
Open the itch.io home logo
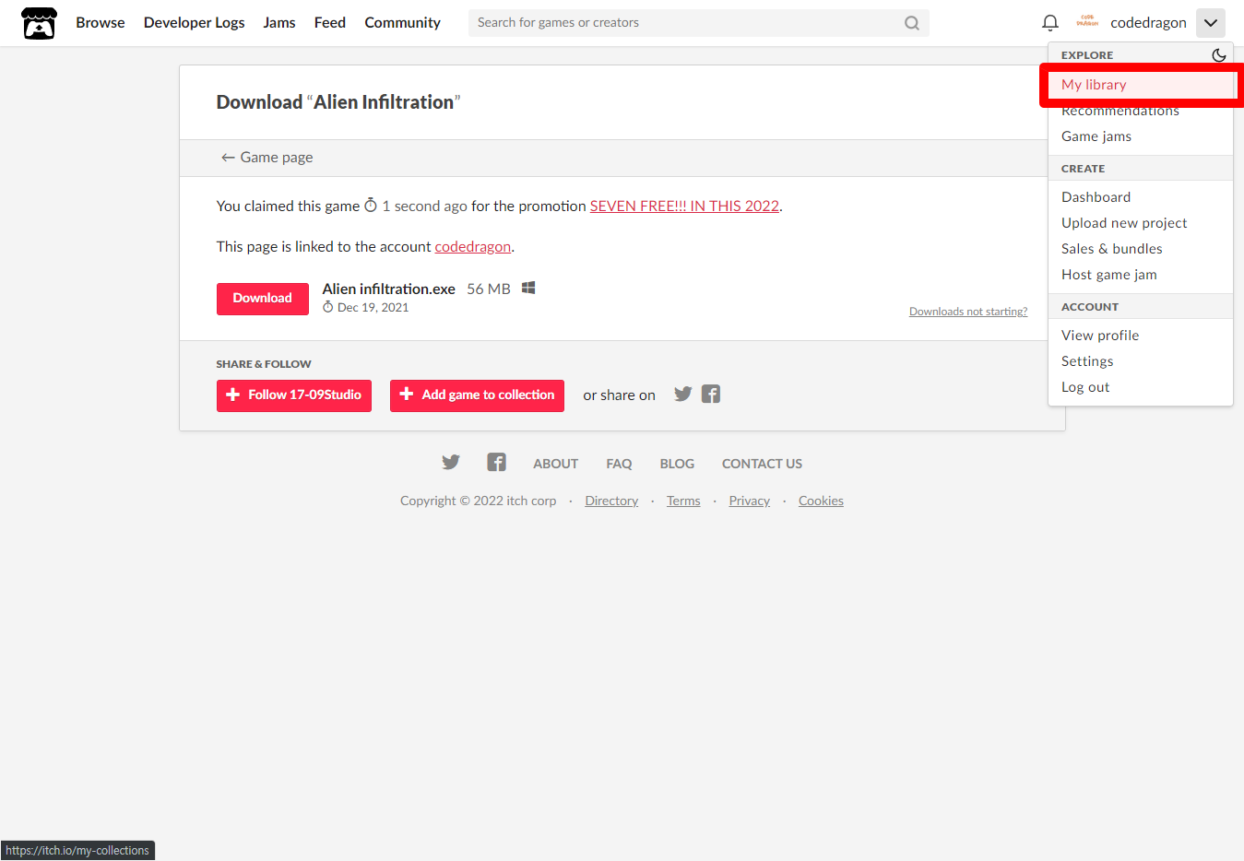point(39,23)
